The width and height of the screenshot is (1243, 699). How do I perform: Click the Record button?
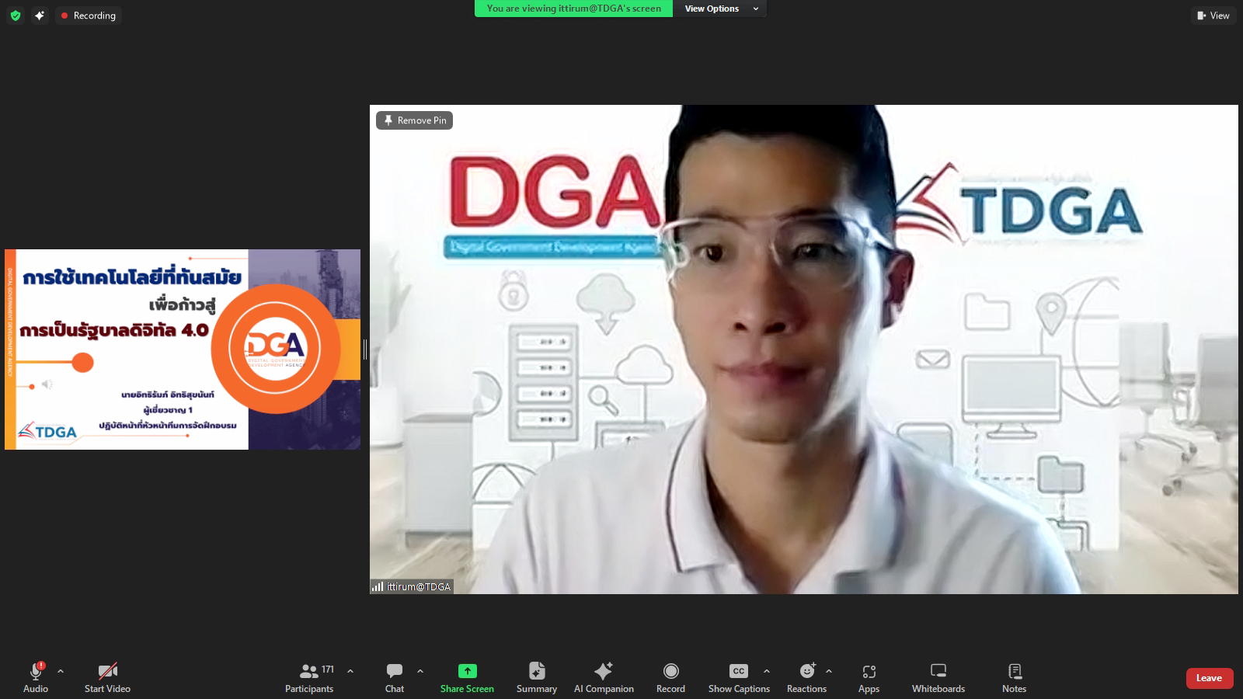[x=670, y=677]
